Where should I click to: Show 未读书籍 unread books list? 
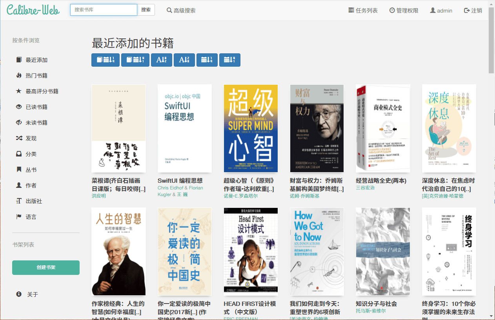(36, 123)
